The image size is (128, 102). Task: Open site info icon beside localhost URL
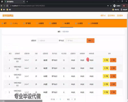[11, 6]
